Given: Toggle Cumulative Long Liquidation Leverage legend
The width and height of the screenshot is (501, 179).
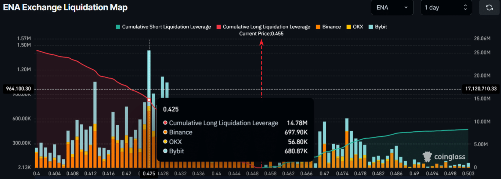Looking at the screenshot, I should click(266, 27).
